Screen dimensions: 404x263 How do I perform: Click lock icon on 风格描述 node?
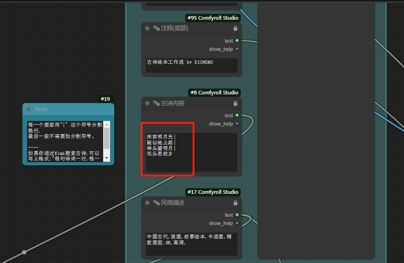click(235, 203)
